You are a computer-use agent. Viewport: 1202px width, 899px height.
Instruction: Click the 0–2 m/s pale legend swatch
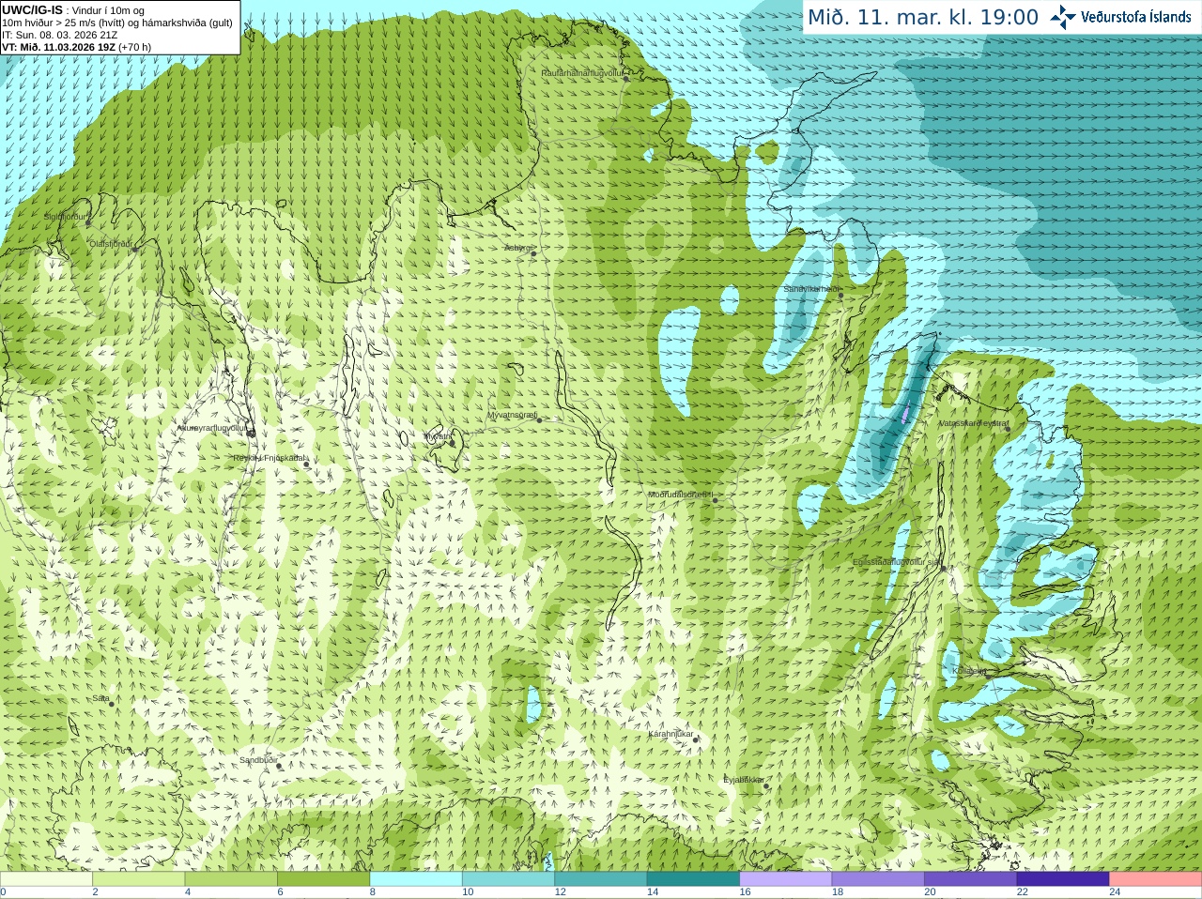pos(46,879)
